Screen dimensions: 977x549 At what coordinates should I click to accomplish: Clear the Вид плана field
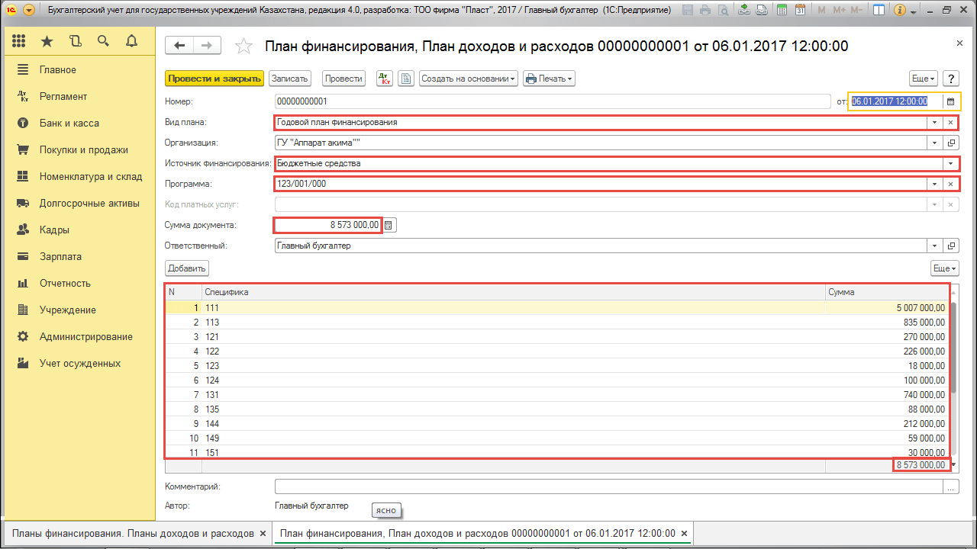click(951, 121)
